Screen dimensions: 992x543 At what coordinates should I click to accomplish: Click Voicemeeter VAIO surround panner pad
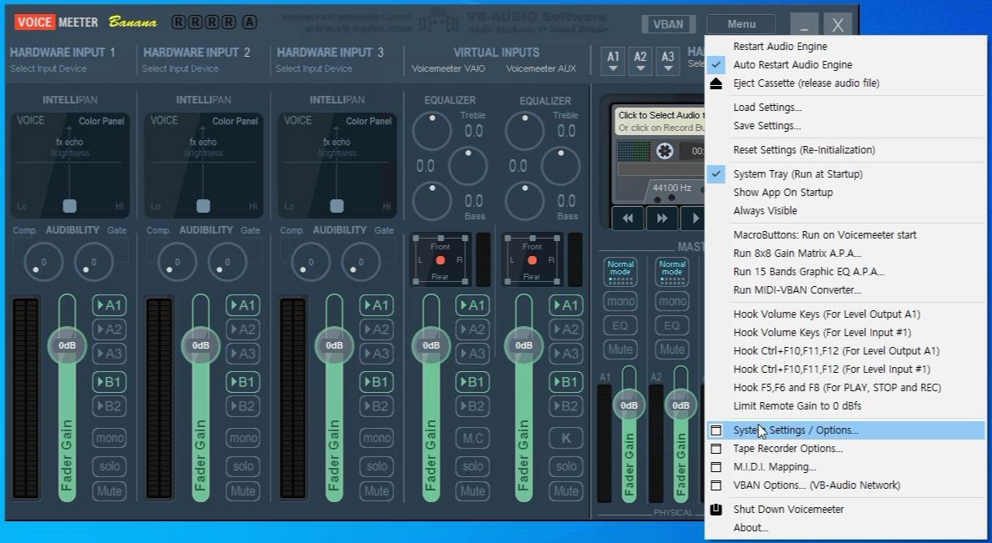[x=440, y=259]
